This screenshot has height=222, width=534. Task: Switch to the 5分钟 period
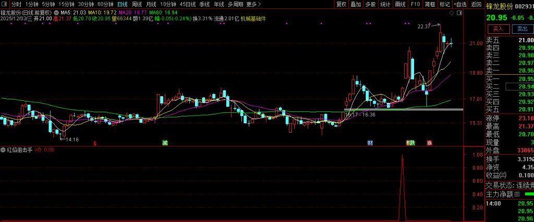click(48, 4)
